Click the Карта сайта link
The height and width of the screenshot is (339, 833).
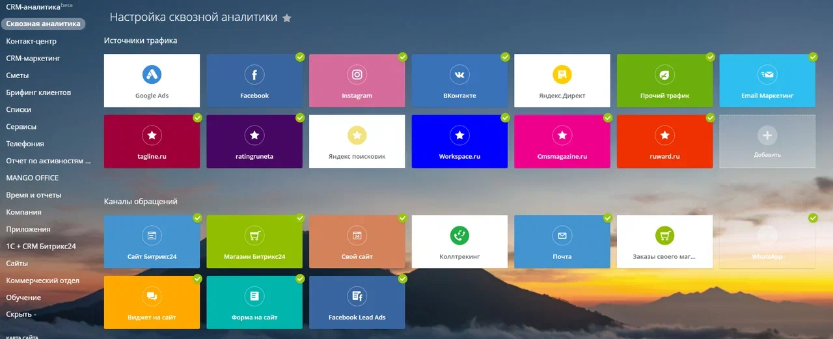(22, 336)
